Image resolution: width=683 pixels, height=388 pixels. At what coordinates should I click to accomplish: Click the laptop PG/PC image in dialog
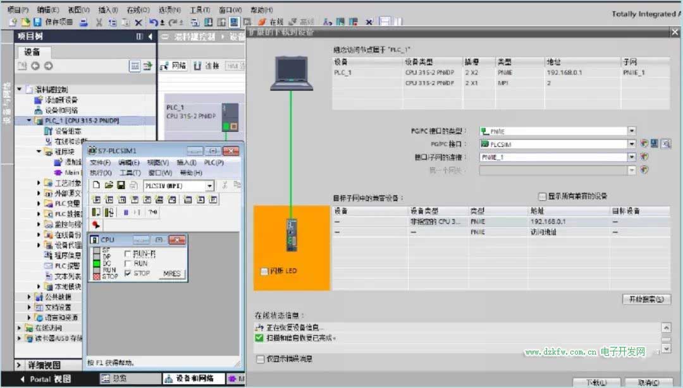point(292,73)
